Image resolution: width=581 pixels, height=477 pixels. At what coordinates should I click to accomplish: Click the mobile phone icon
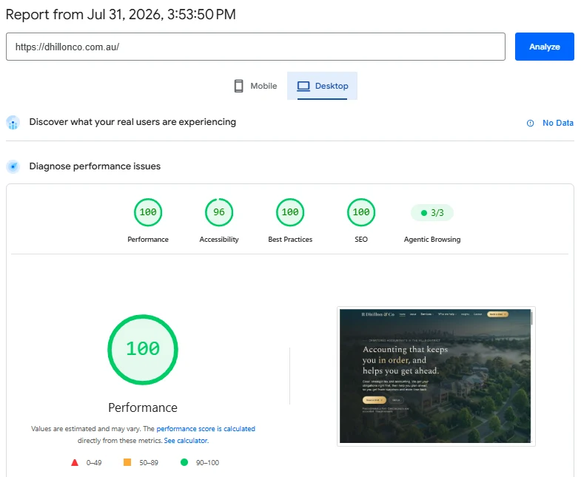(x=238, y=86)
